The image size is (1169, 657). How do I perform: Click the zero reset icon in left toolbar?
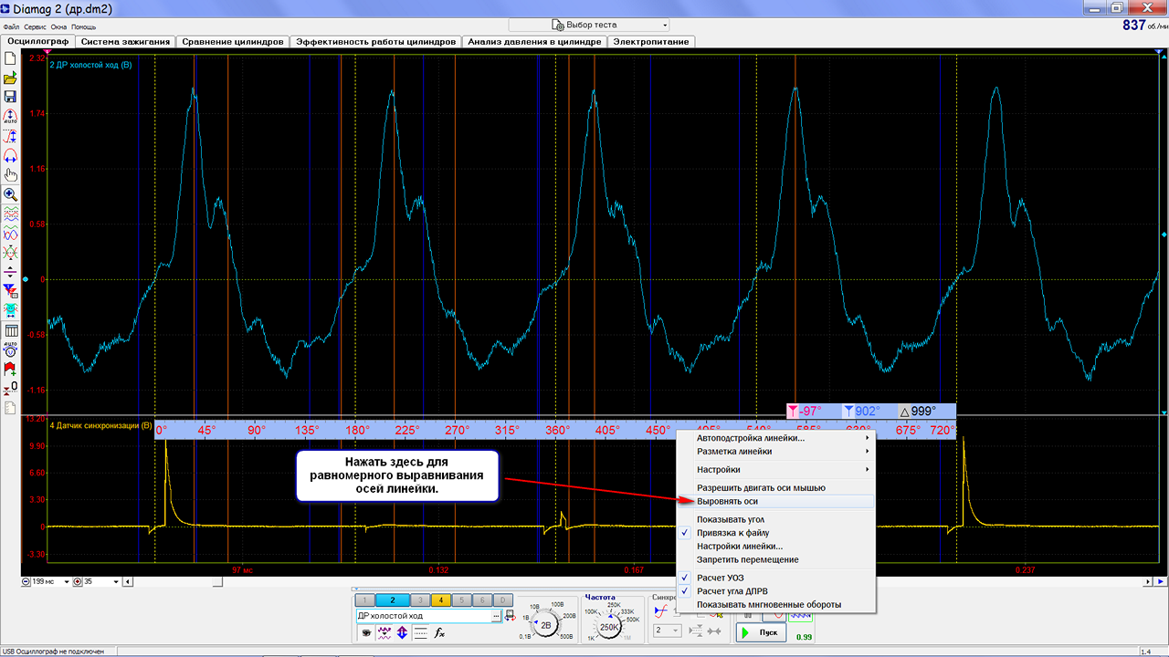[x=10, y=388]
